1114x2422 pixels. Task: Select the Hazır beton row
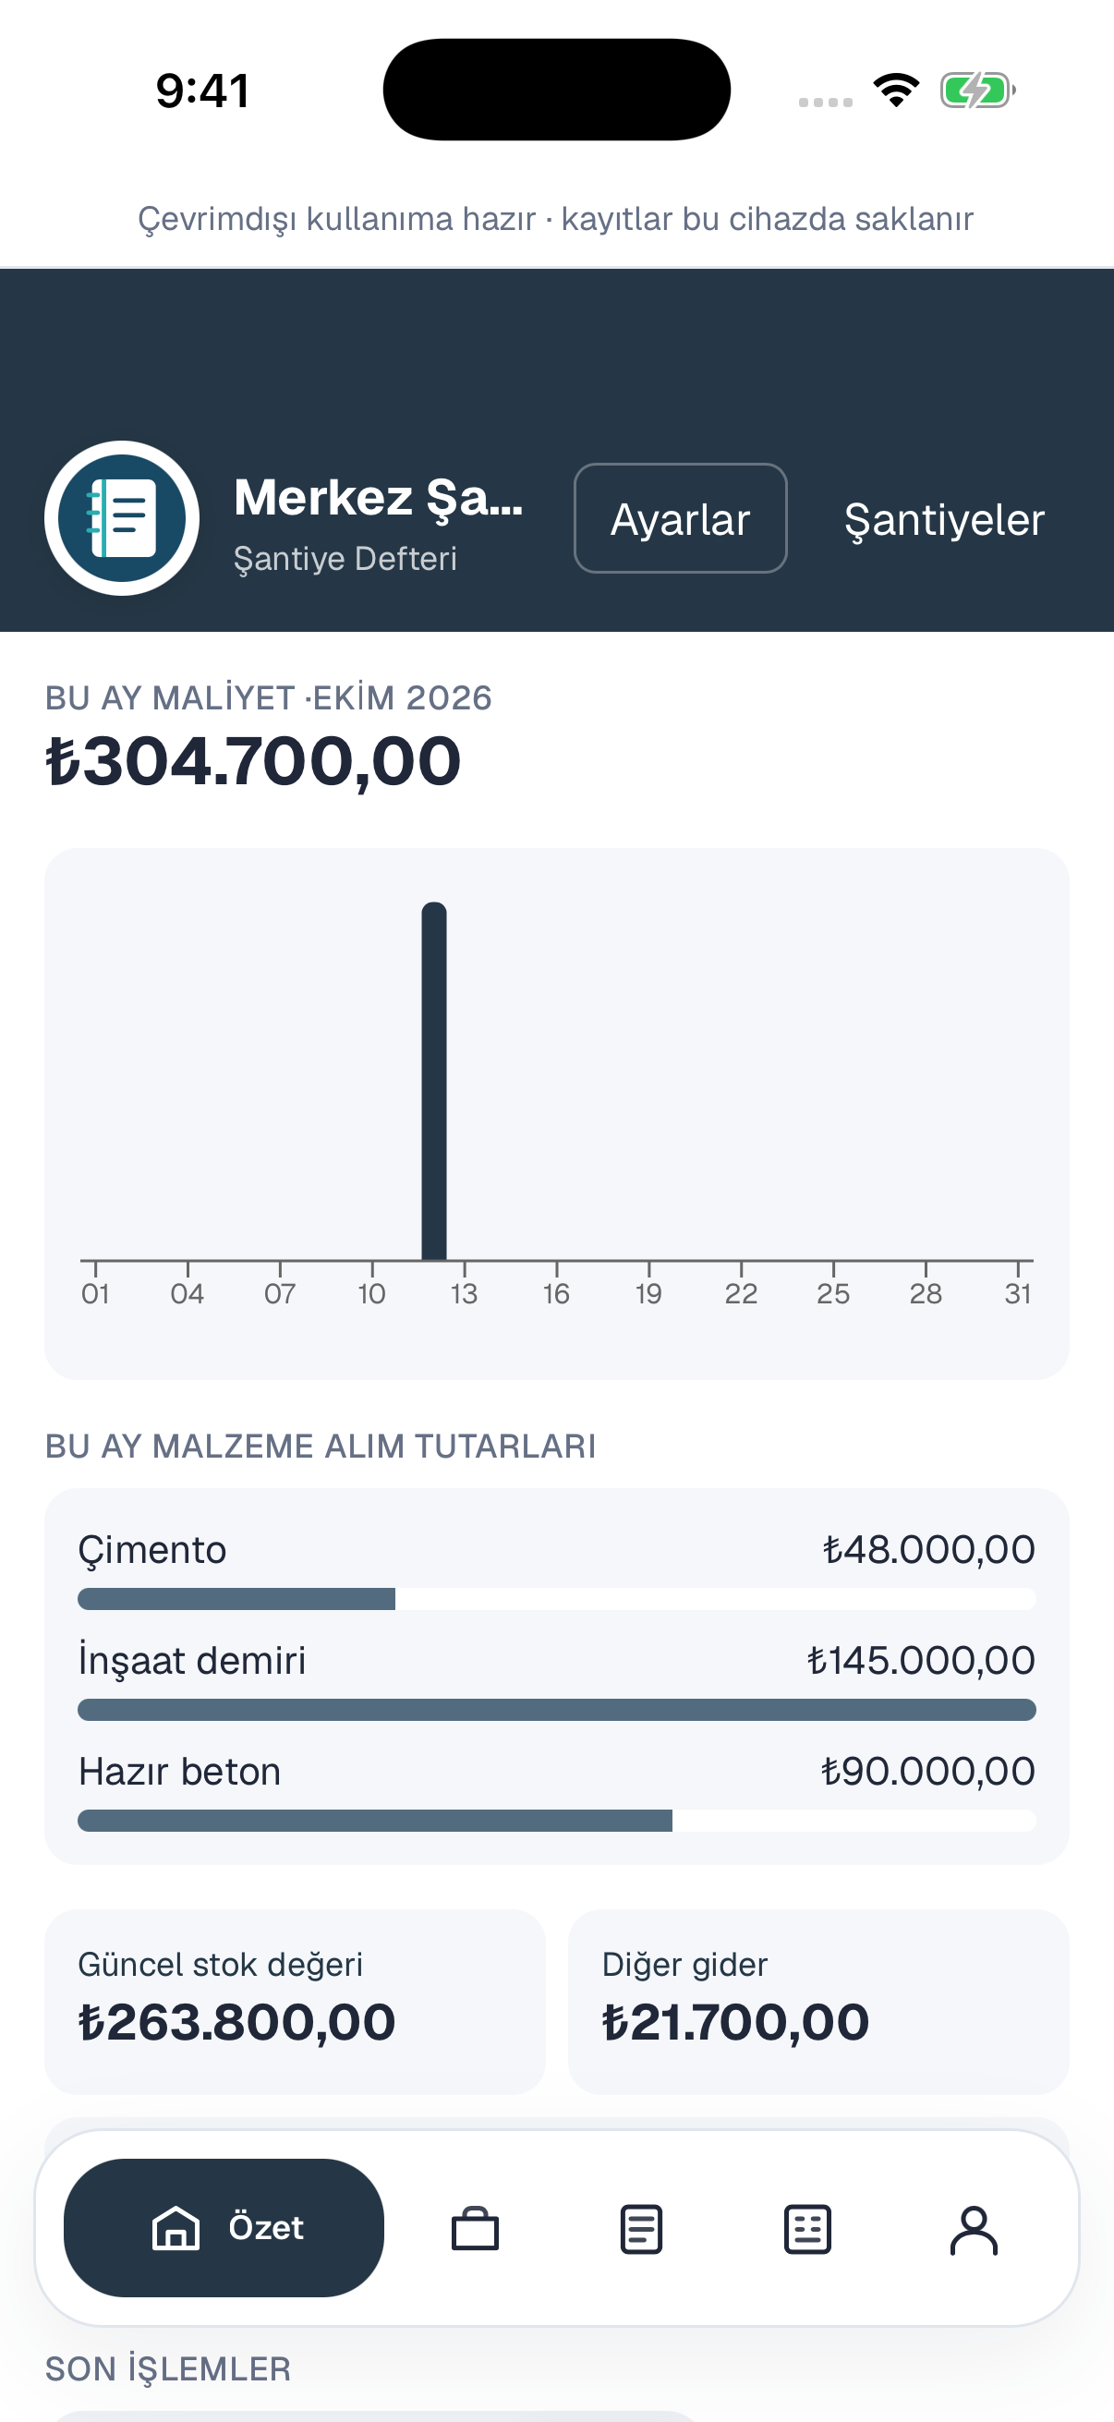point(556,1790)
